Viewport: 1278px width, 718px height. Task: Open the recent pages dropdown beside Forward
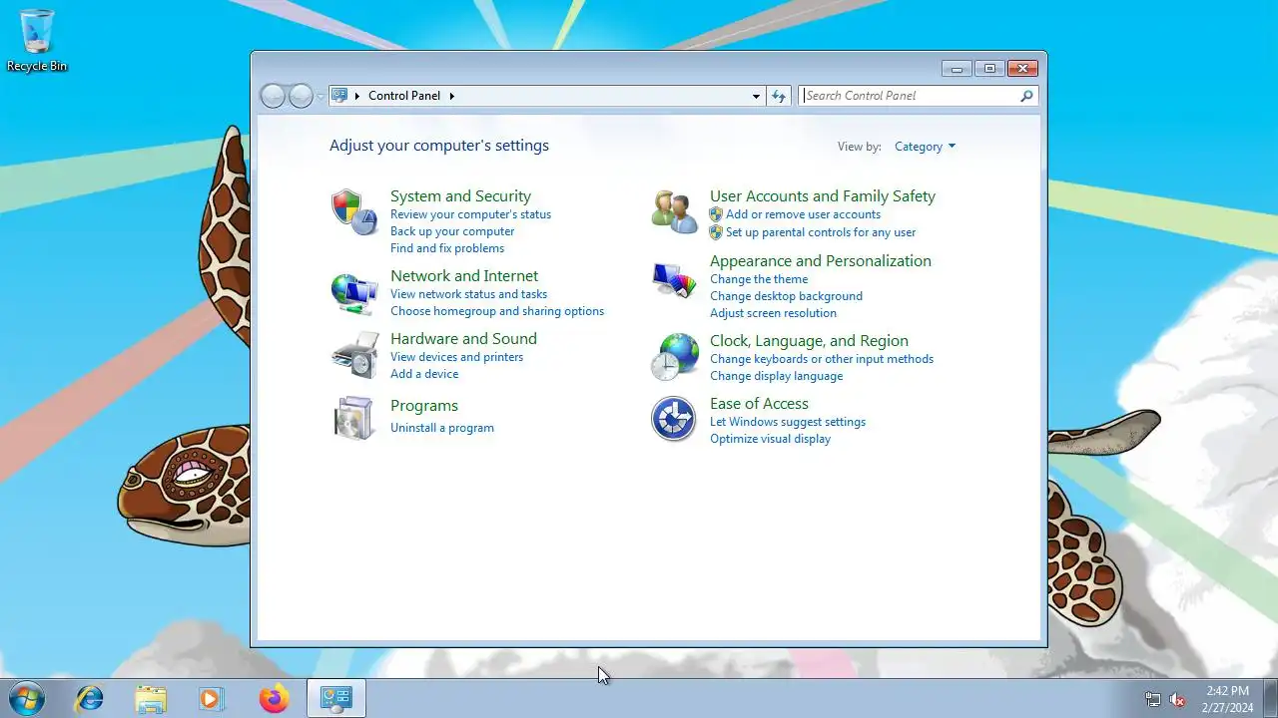point(320,96)
